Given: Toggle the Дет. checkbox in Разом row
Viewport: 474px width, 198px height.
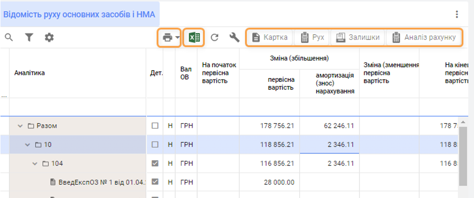Looking at the screenshot, I should (155, 126).
